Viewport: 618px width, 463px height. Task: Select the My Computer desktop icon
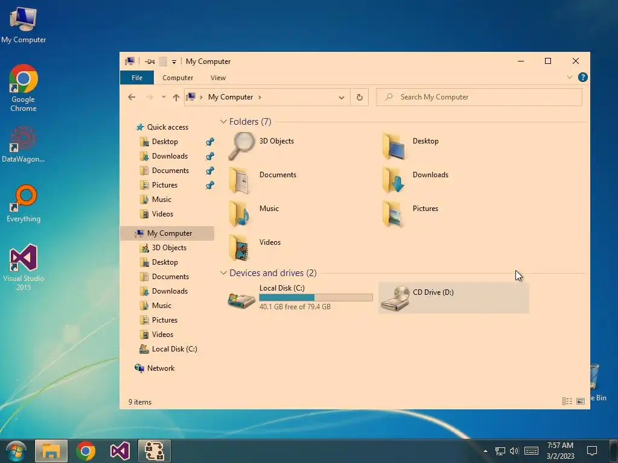24,25
